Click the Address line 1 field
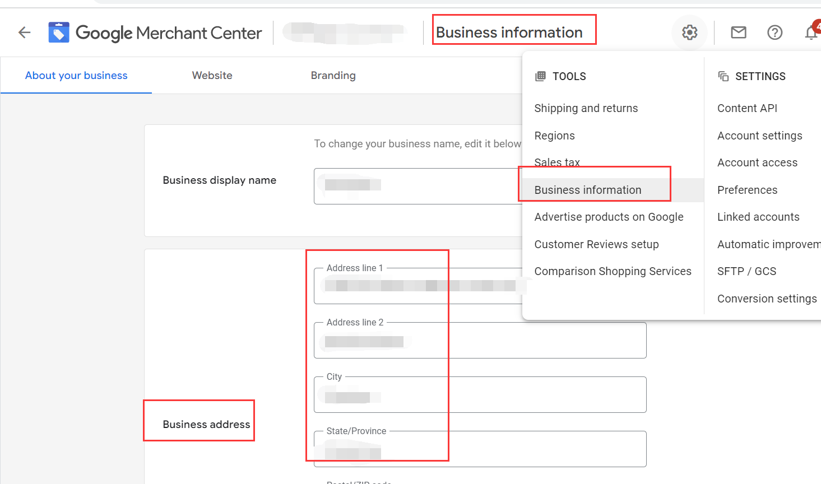 tap(392, 286)
